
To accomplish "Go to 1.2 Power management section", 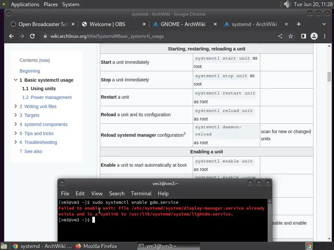I will (x=47, y=97).
